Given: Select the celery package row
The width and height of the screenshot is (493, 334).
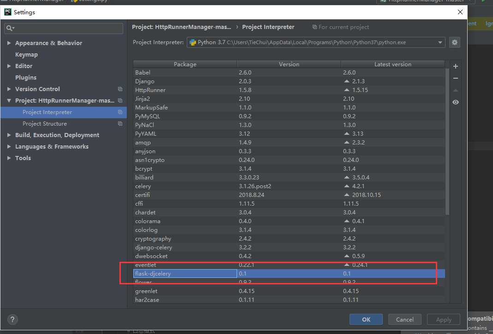Looking at the screenshot, I should (x=289, y=186).
